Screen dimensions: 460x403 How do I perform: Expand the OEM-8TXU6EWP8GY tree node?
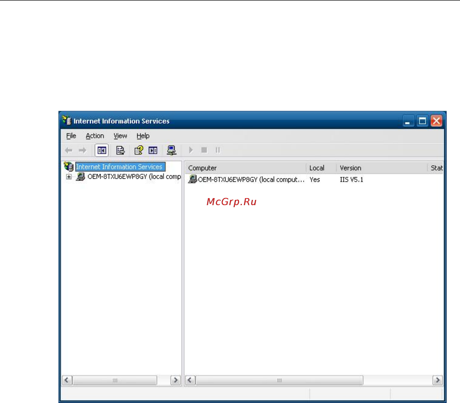pyautogui.click(x=69, y=177)
